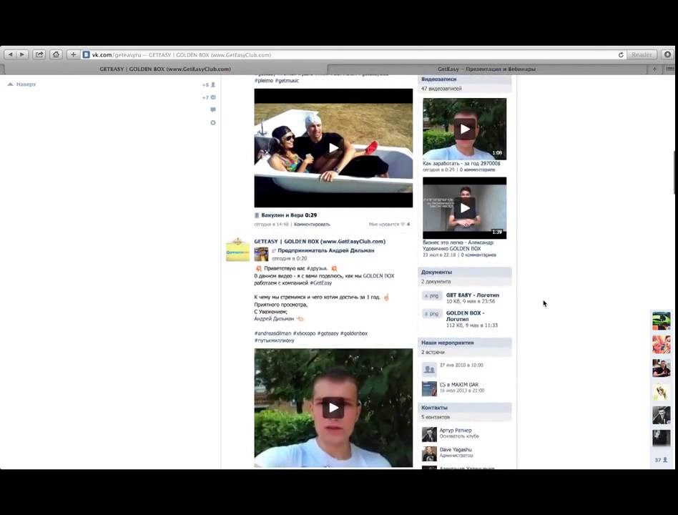Open top friend avatar in online bar
This screenshot has width=678, height=515.
pos(661,321)
